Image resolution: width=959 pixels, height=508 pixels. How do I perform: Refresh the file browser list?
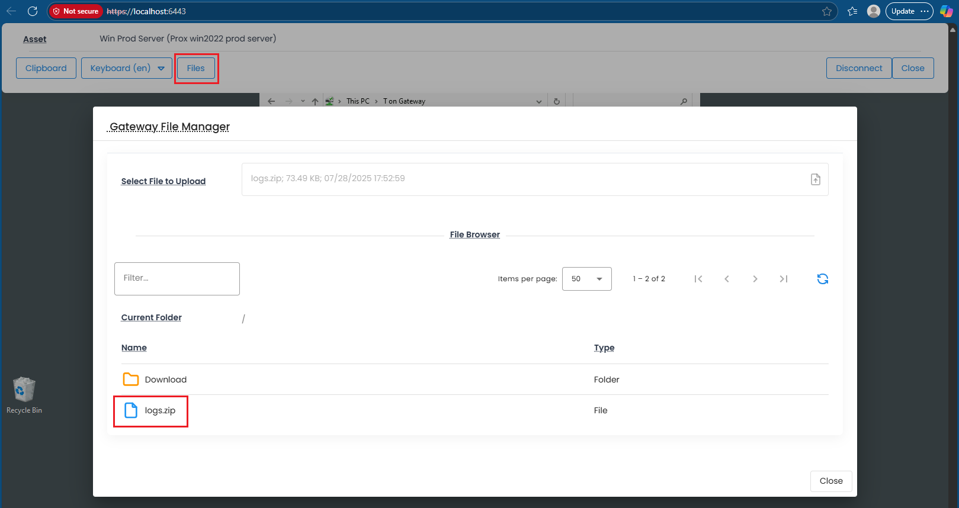(822, 279)
